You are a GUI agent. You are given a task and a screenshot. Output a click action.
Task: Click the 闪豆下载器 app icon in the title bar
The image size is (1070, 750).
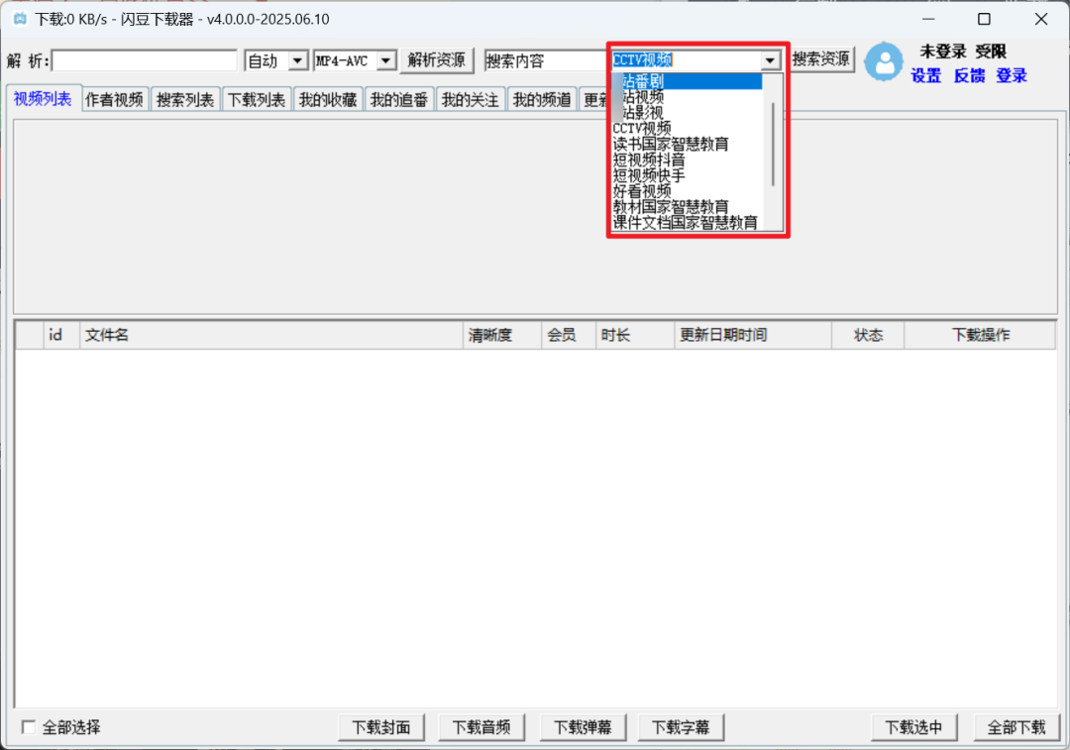pos(20,18)
